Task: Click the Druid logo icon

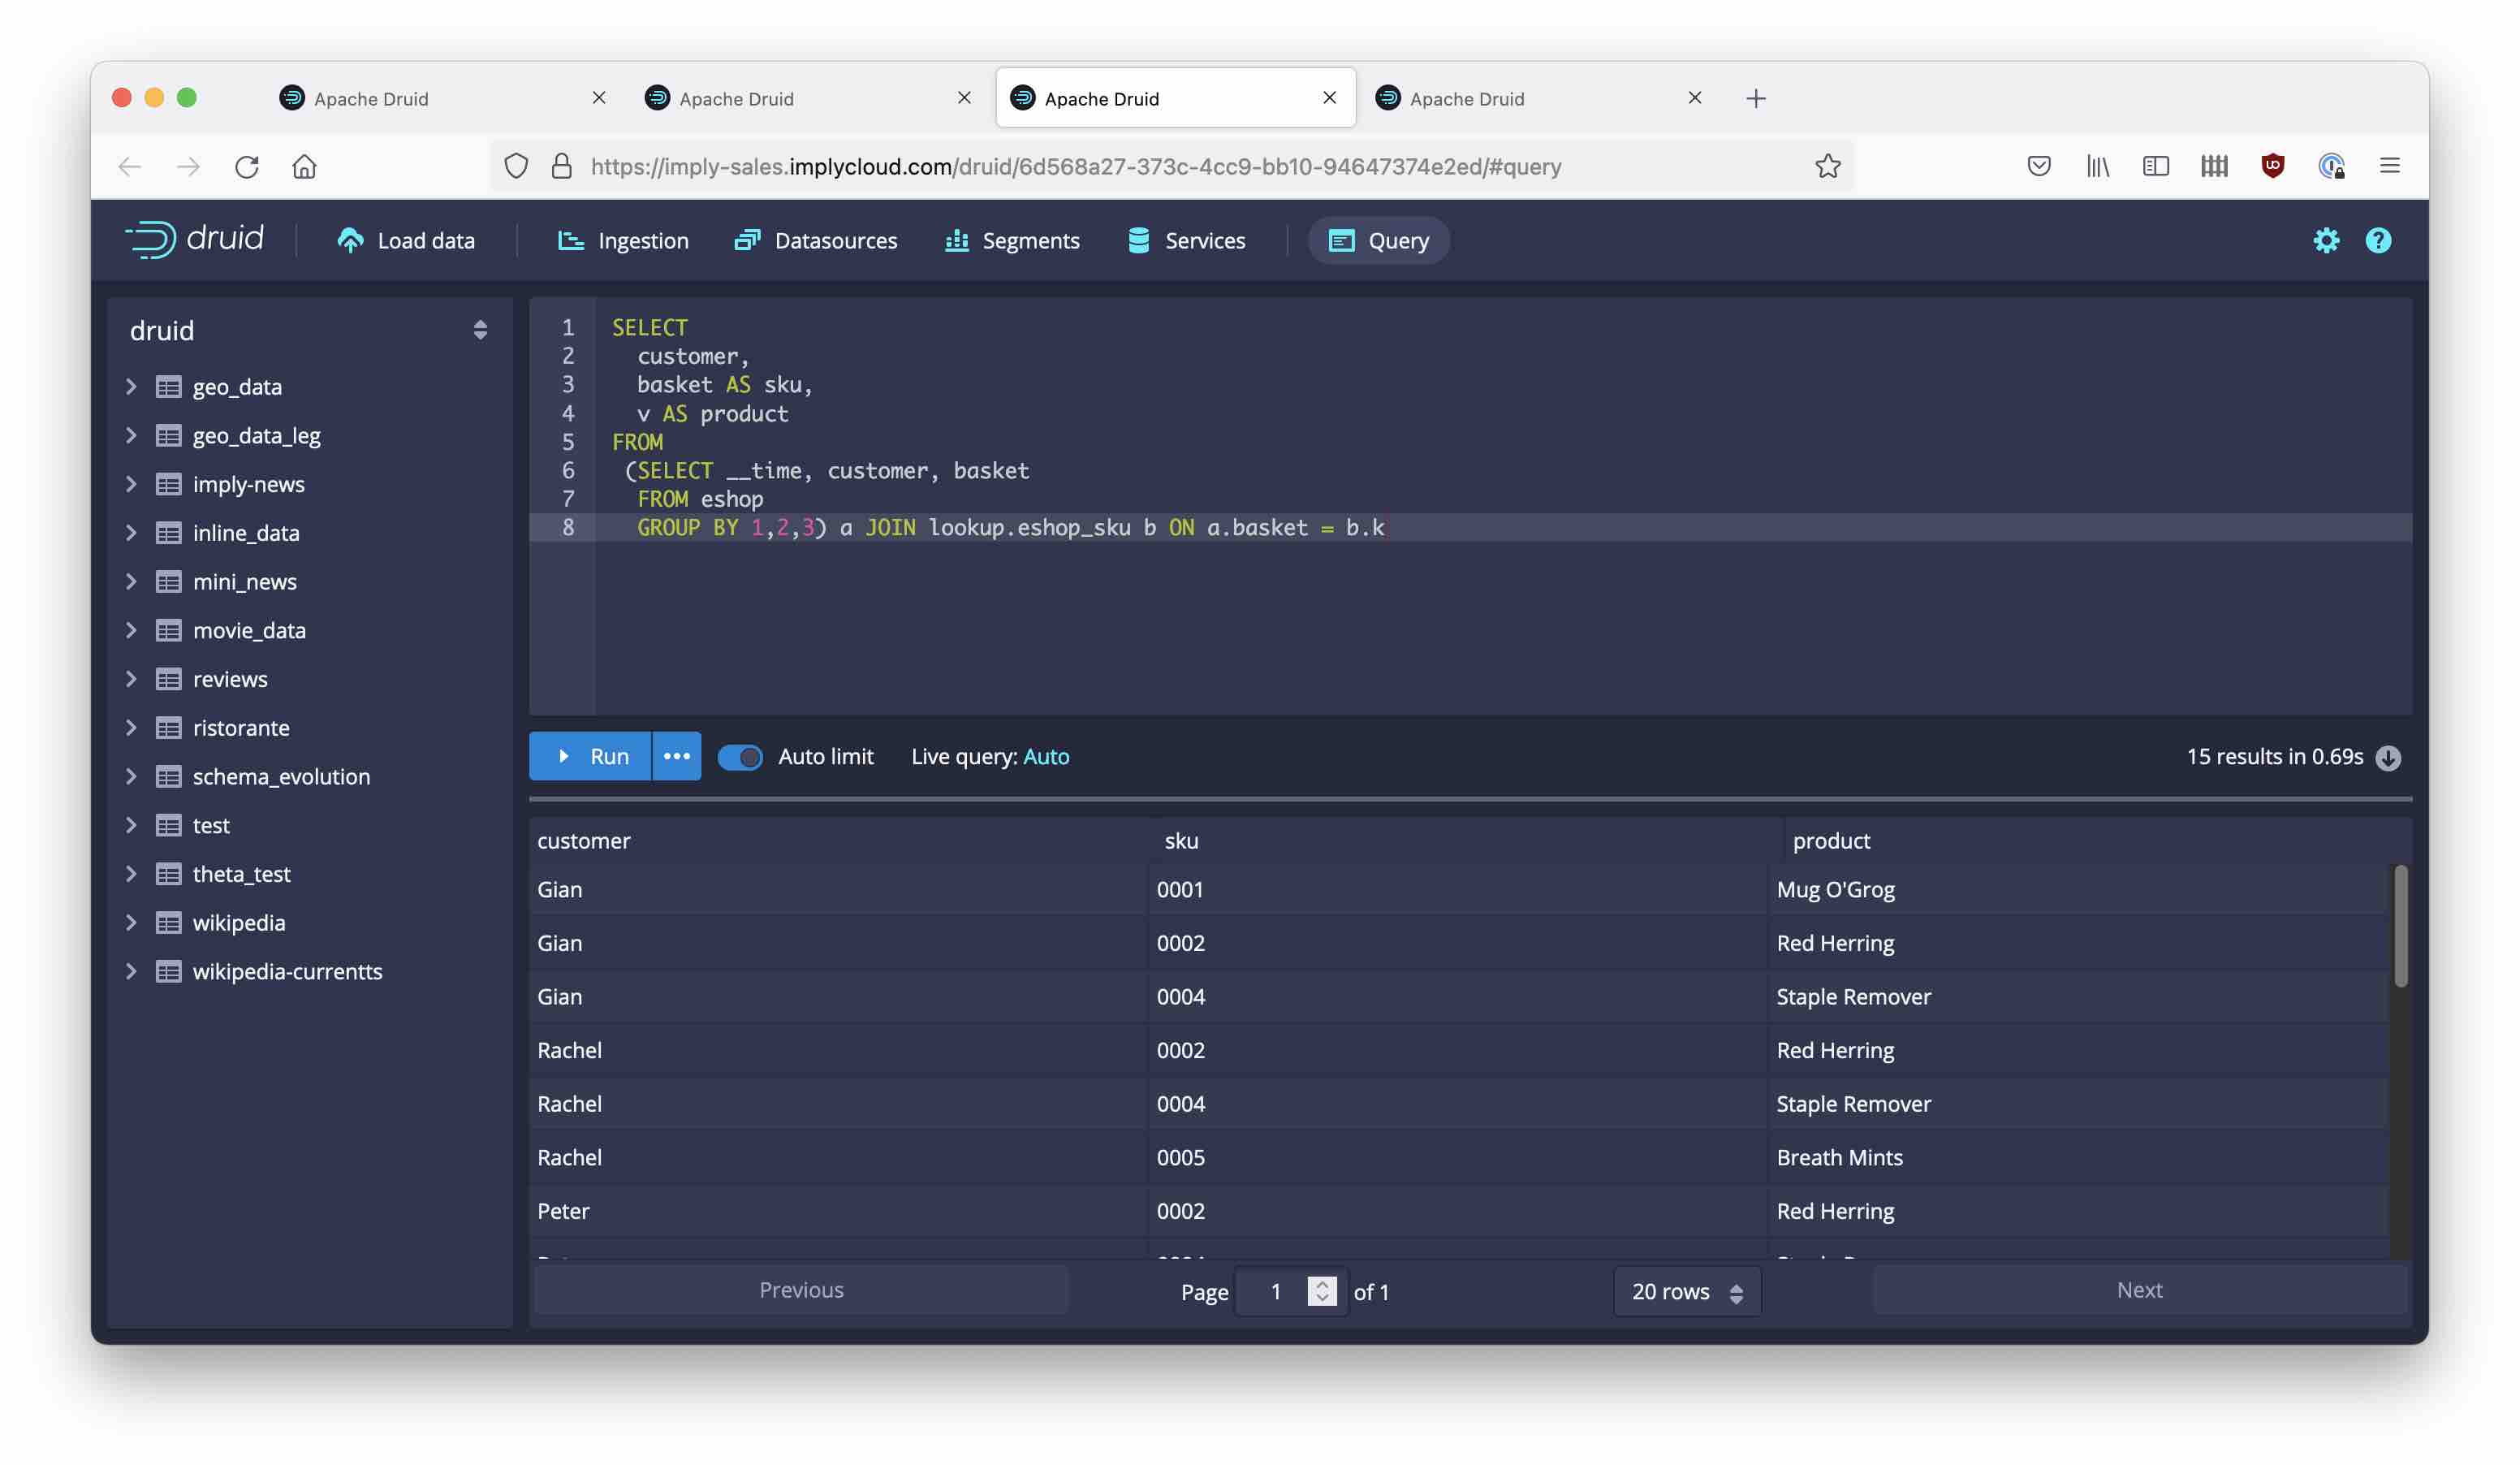Action: tap(152, 240)
